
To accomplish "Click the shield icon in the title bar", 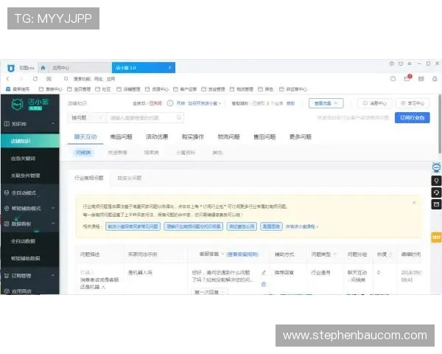I will click(x=401, y=64).
